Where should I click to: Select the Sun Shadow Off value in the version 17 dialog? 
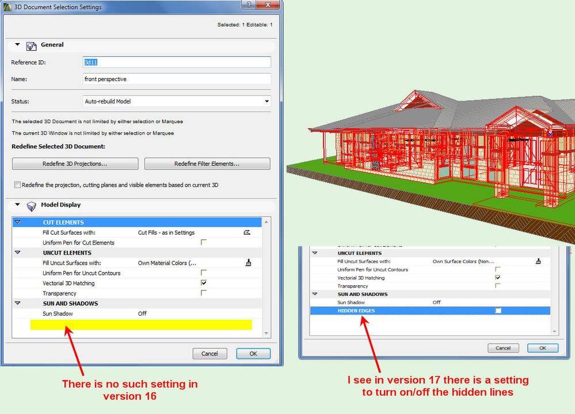pyautogui.click(x=436, y=302)
